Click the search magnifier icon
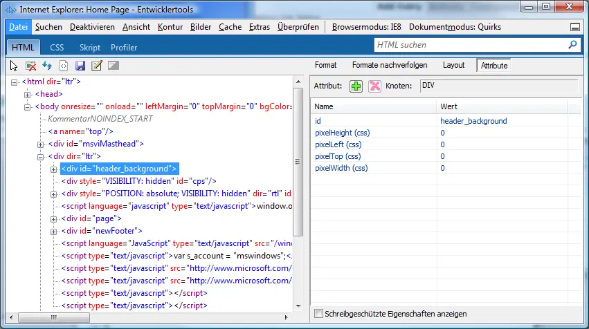The image size is (589, 329). pos(572,45)
